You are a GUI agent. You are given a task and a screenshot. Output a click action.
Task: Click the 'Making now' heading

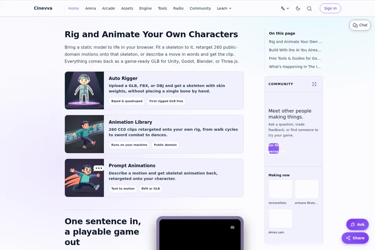point(279,175)
